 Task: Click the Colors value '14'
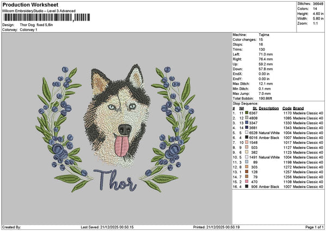pyautogui.click(x=315, y=9)
